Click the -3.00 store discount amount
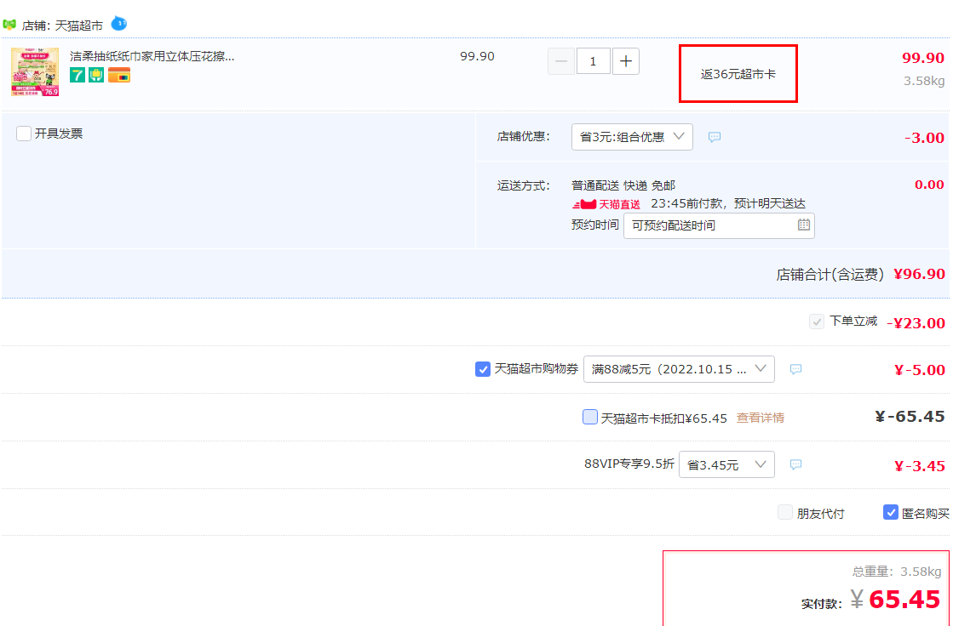 [x=924, y=138]
